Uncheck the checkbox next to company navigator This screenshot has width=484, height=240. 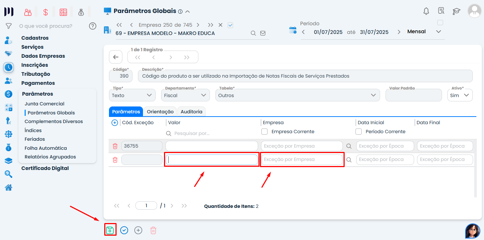click(230, 25)
